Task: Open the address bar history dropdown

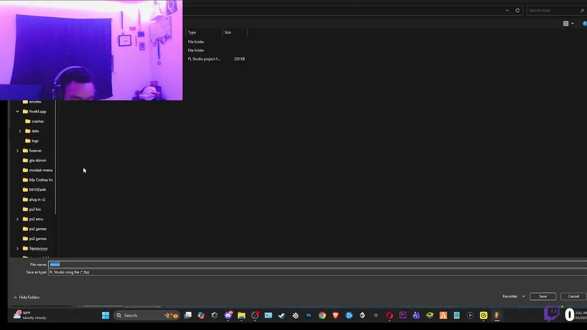Action: [x=507, y=10]
